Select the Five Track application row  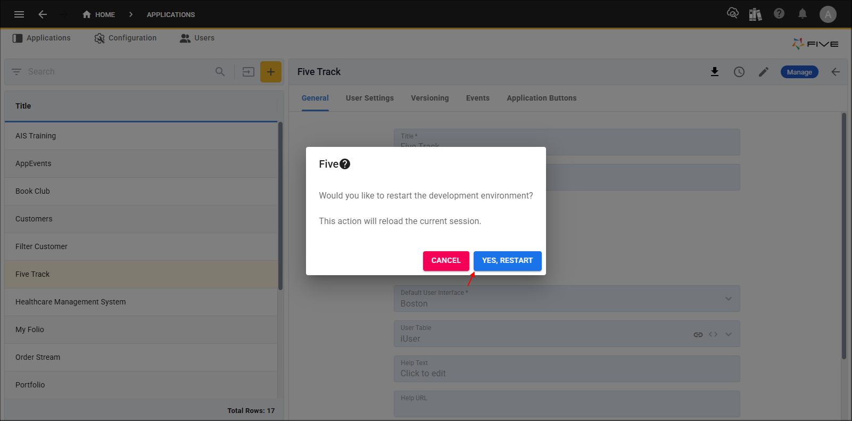click(x=141, y=274)
